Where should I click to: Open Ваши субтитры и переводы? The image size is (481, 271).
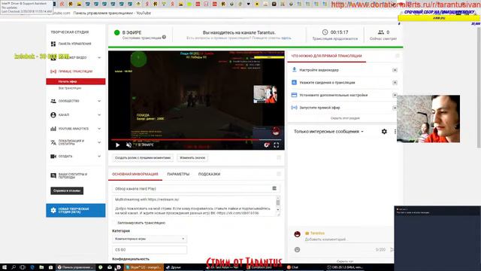73,175
